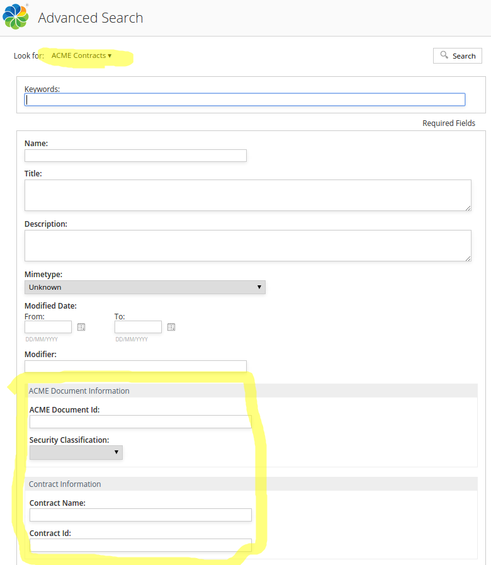
Task: Click the Description text area
Action: pyautogui.click(x=247, y=245)
